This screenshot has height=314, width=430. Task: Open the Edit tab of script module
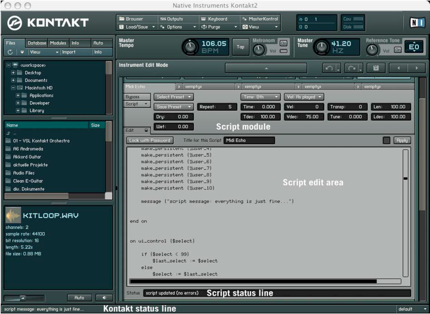137,131
